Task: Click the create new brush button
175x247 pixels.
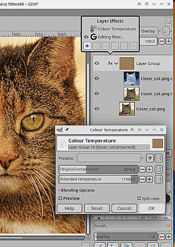Action: point(113,245)
